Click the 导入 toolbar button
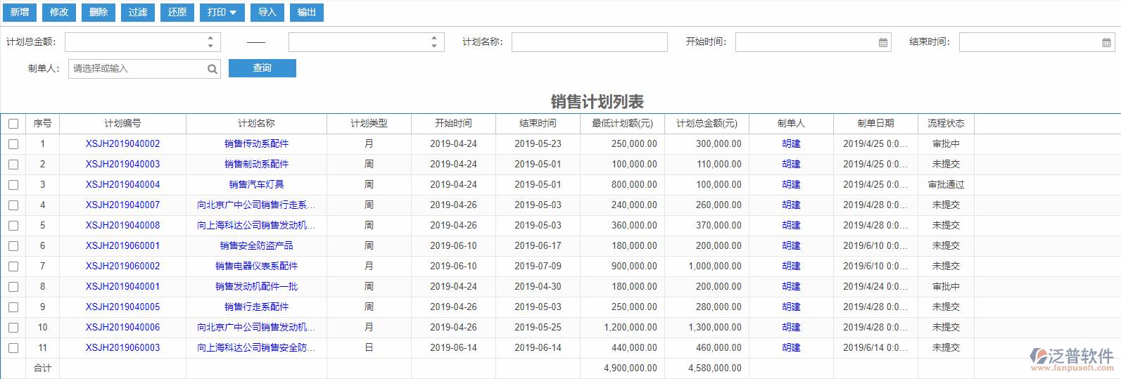Image resolution: width=1121 pixels, height=379 pixels. pyautogui.click(x=267, y=12)
